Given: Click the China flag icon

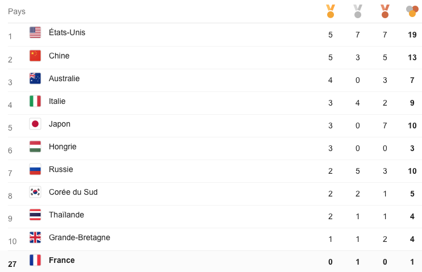Looking at the screenshot, I should (x=35, y=56).
